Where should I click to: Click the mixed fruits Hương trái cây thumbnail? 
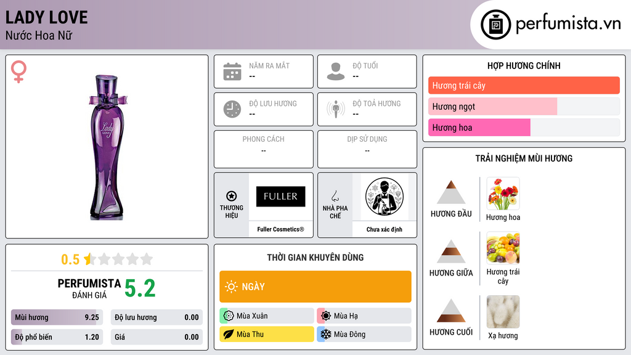503,248
